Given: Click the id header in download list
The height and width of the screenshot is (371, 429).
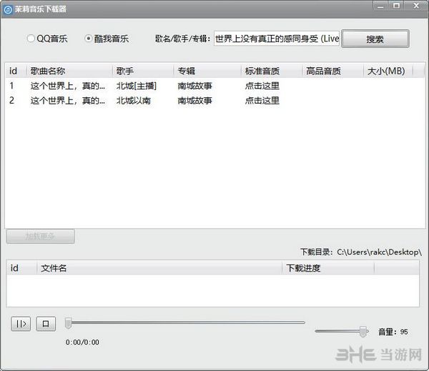Looking at the screenshot, I should 21,268.
